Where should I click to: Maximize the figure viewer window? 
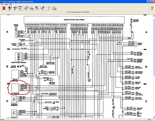click(x=150, y=1)
